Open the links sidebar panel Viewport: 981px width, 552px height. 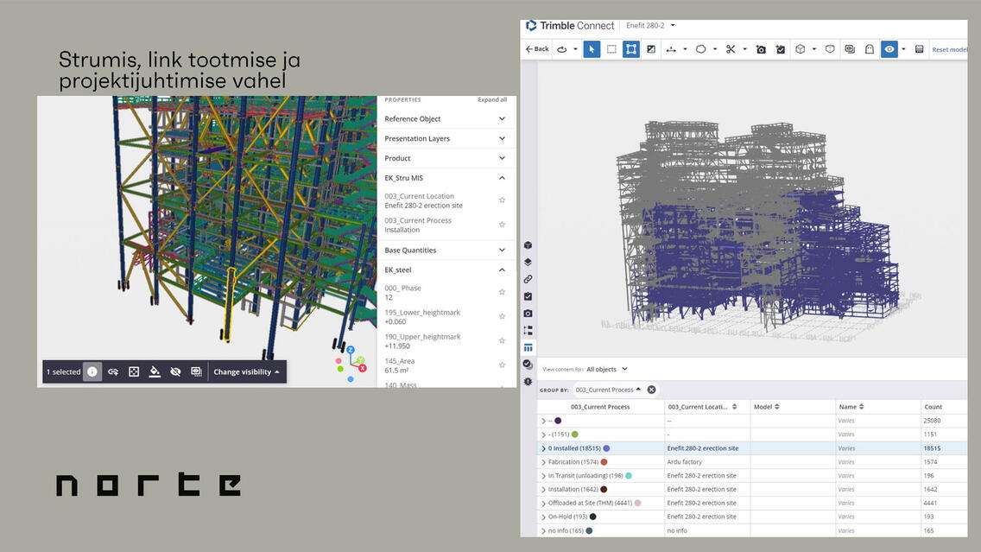(528, 279)
